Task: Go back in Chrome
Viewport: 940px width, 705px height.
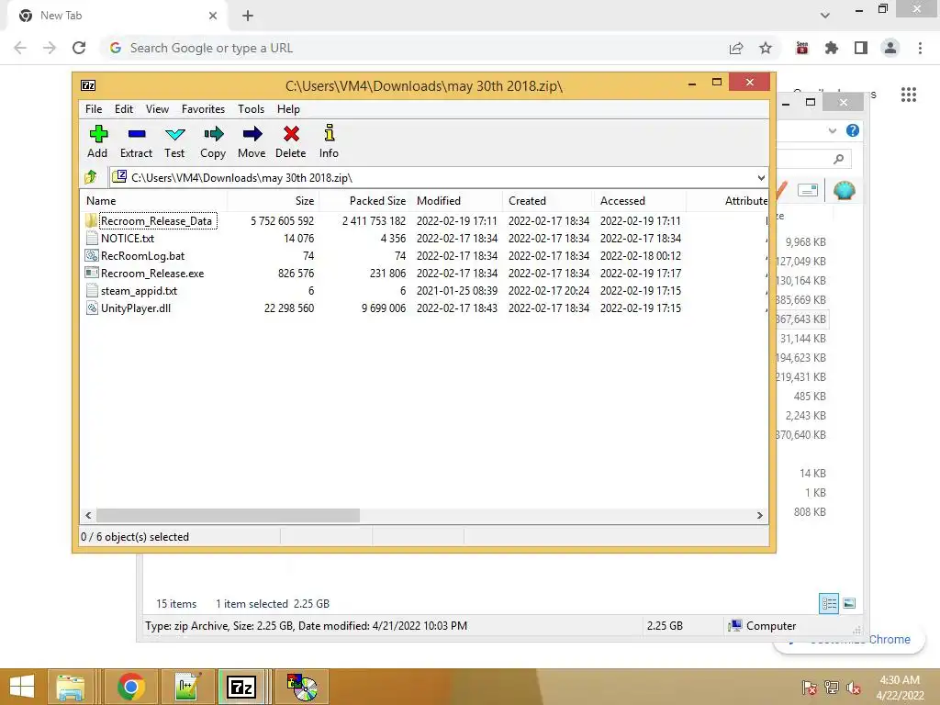Action: click(20, 48)
